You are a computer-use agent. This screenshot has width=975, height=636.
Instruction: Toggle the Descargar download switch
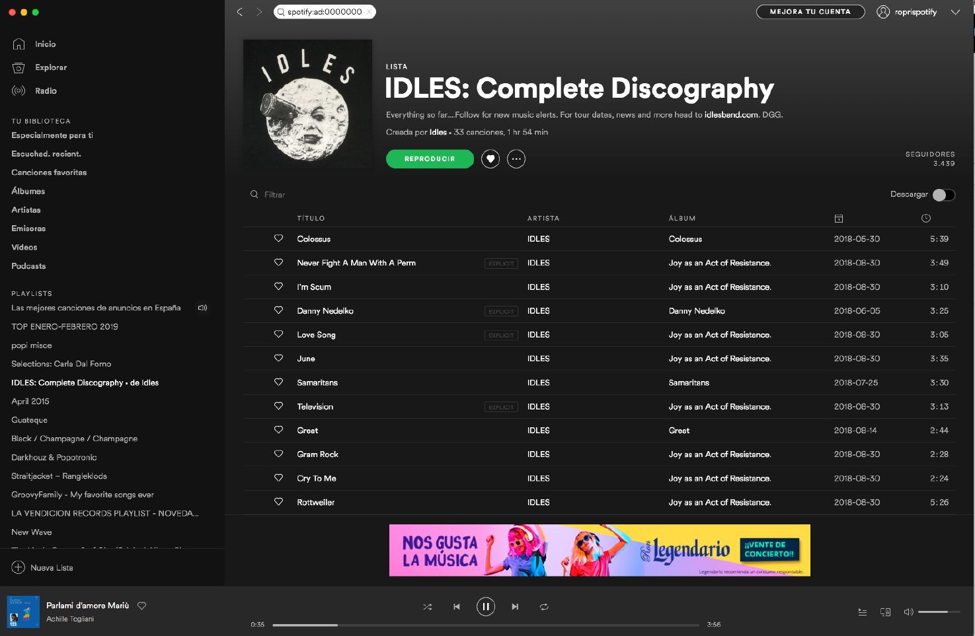tap(943, 195)
